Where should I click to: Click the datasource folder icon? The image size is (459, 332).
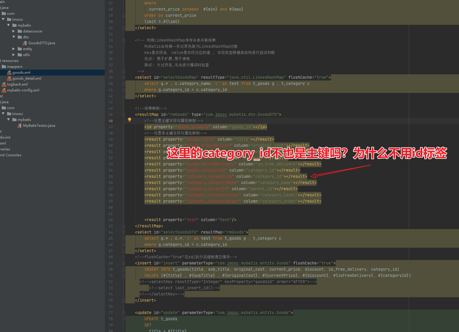(x=20, y=31)
